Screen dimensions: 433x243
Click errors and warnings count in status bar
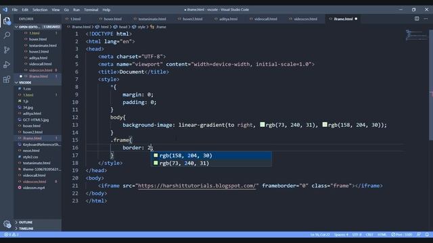pos(12,235)
